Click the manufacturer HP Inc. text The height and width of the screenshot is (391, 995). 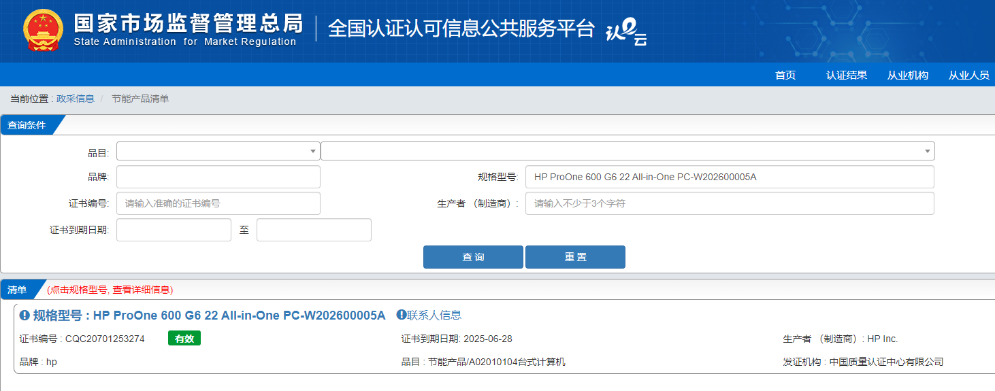click(x=883, y=339)
